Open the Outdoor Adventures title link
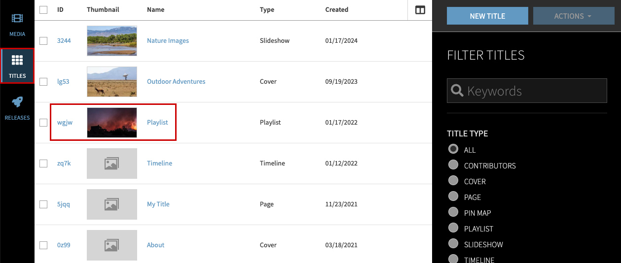This screenshot has width=621, height=263. [x=176, y=82]
